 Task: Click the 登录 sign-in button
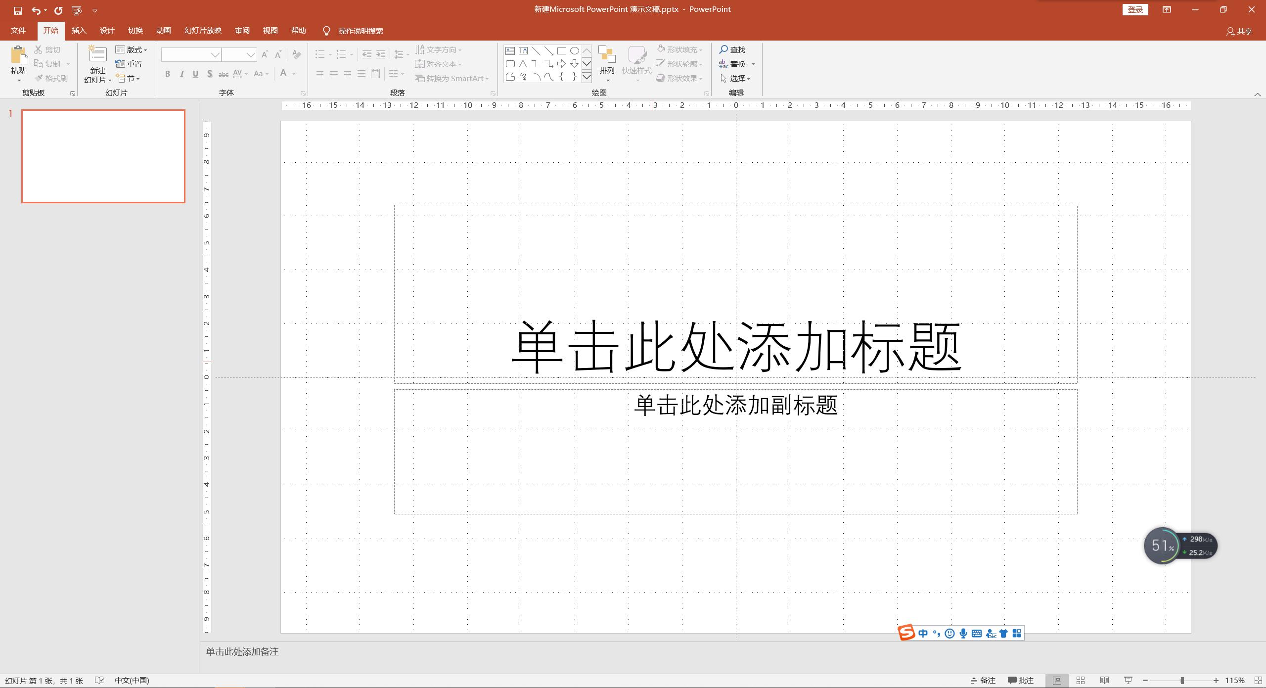1135,9
